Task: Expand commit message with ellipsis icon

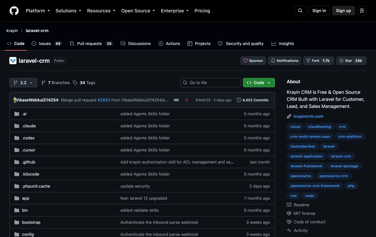Action: click(176, 100)
